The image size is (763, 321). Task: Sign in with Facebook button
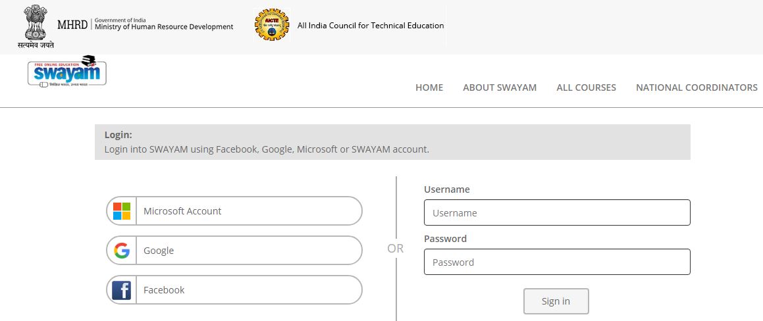[x=234, y=290]
